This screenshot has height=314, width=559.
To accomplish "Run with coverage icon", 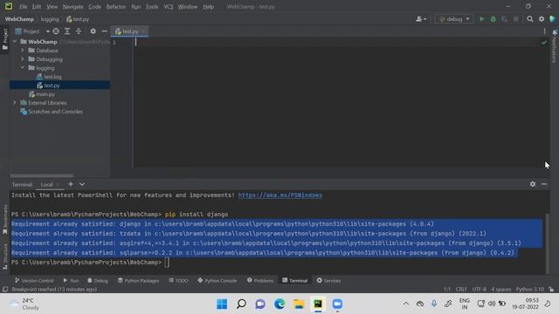I will (x=505, y=19).
